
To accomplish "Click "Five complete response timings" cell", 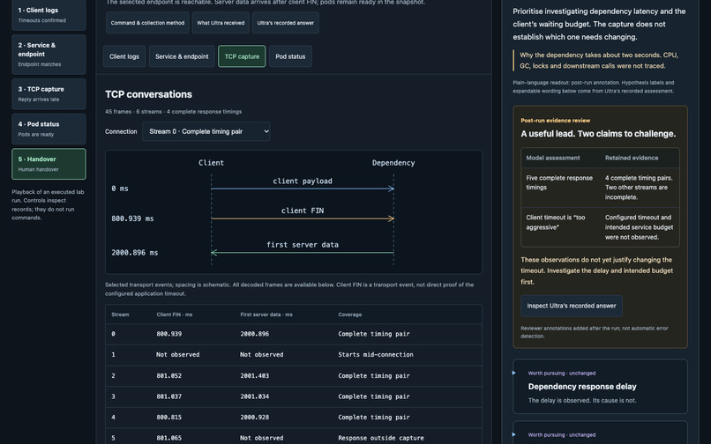I will tap(560, 182).
